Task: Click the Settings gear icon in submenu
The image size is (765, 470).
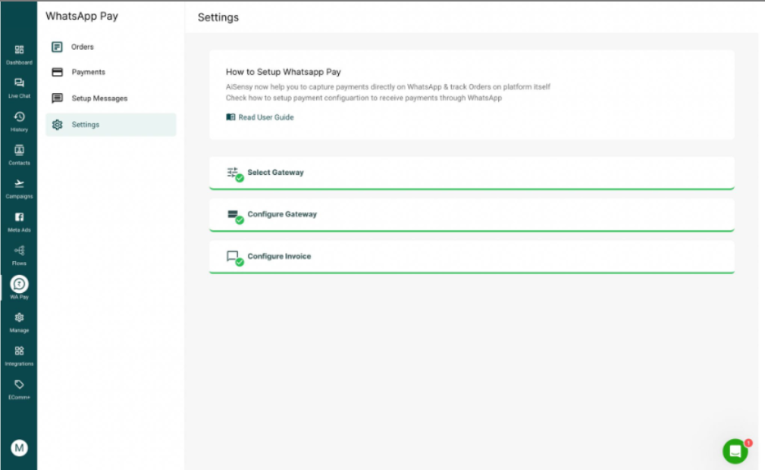Action: 57,125
